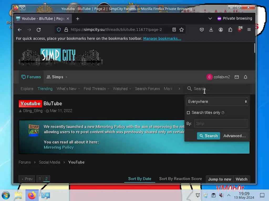This screenshot has height=201, width=269.
Task: Click the collabvm2 user avatar
Action: tap(209, 77)
